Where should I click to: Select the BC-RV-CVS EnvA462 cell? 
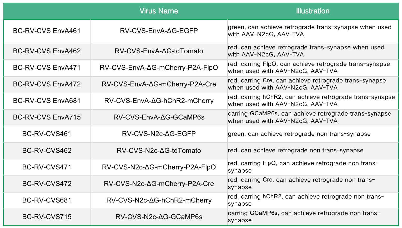[47, 51]
